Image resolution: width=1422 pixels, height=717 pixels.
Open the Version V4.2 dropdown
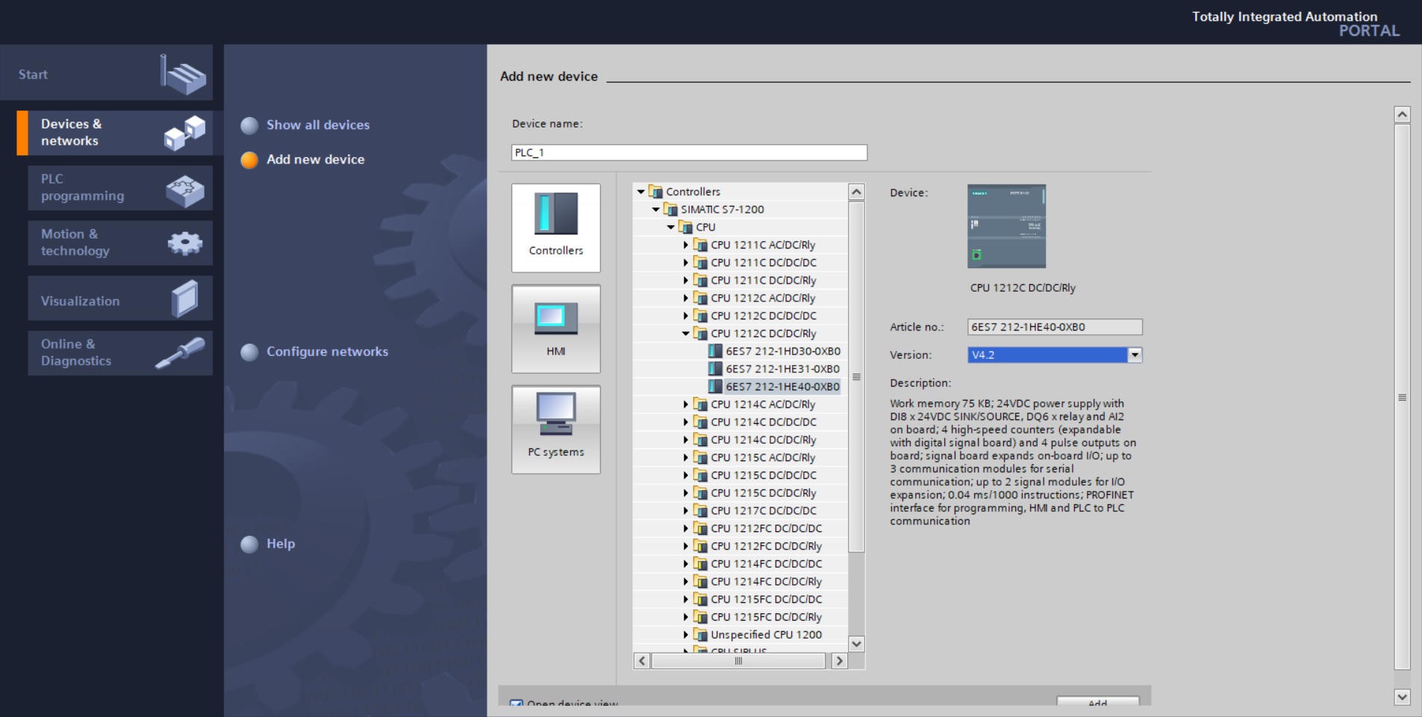[1135, 355]
